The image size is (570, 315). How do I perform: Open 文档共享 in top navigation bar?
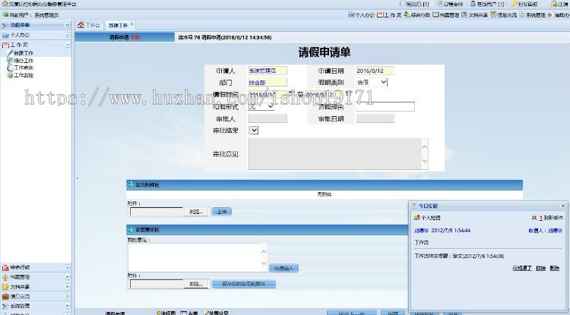click(x=475, y=15)
